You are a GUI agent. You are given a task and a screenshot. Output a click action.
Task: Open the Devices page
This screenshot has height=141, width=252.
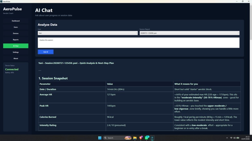point(16,33)
